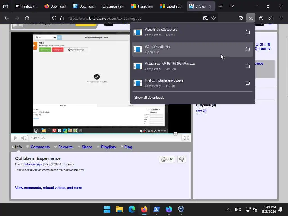Screen dimensions: 288x216
Task: Switch to Блокировка tab
Action: [x=113, y=6]
